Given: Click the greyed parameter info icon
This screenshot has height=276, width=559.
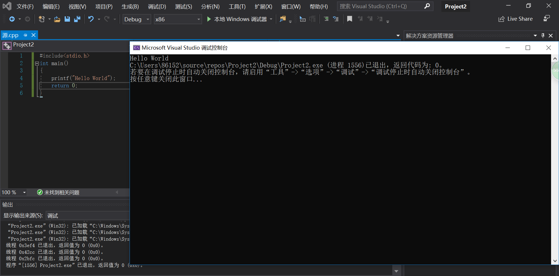Looking at the screenshot, I should tap(313, 19).
